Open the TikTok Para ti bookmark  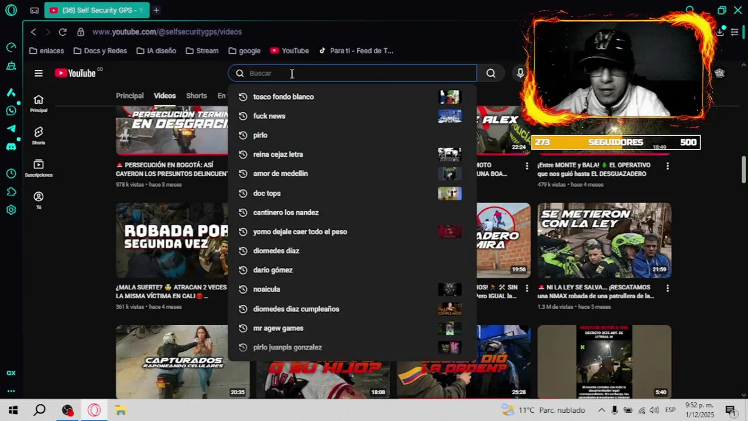pos(356,51)
